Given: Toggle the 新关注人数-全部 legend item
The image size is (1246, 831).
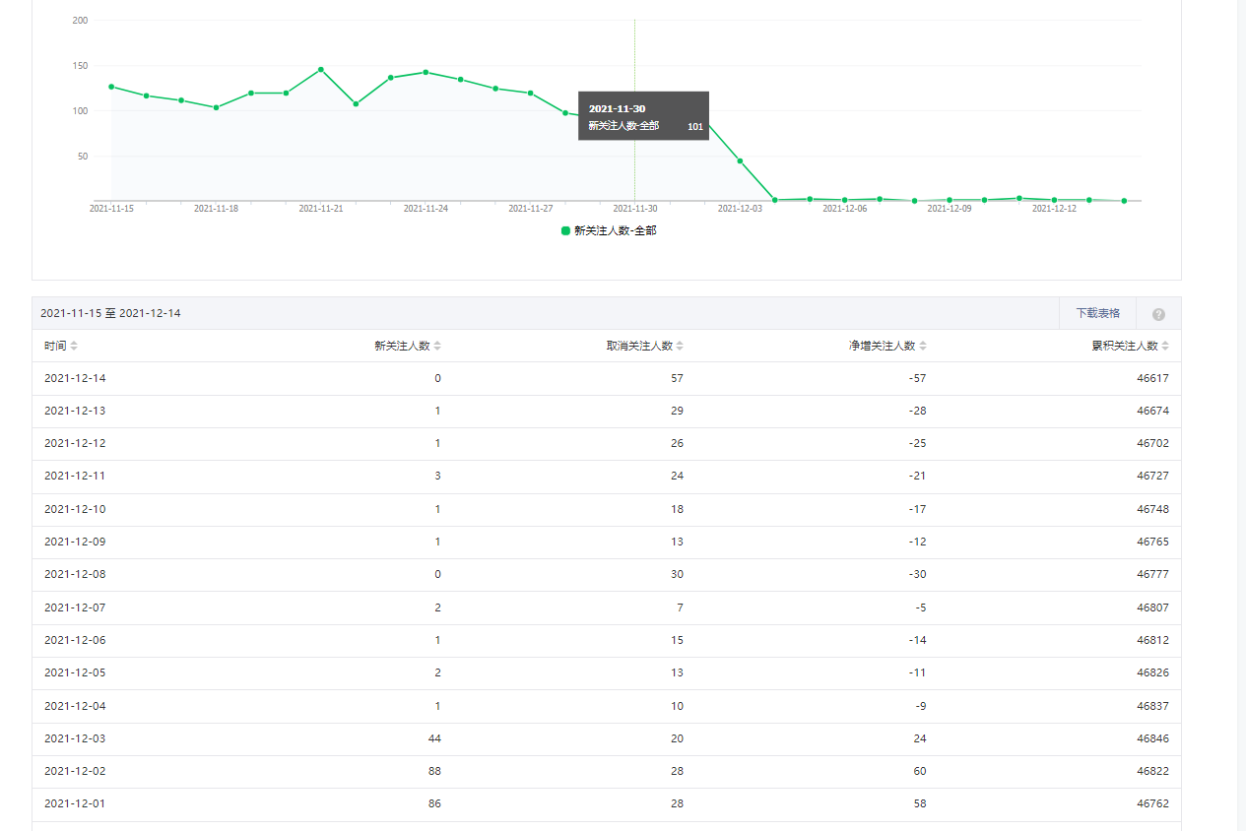Looking at the screenshot, I should (x=608, y=230).
